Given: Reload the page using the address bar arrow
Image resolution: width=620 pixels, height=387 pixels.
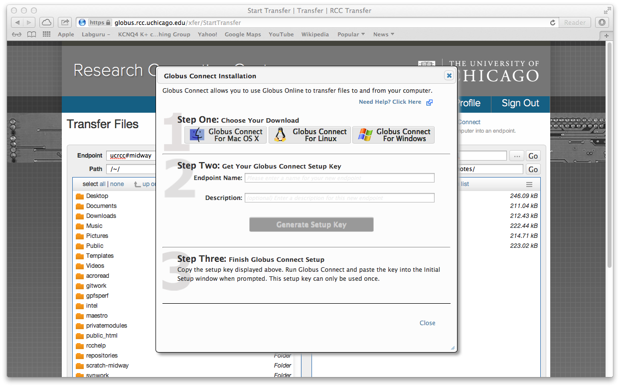Looking at the screenshot, I should tap(553, 22).
